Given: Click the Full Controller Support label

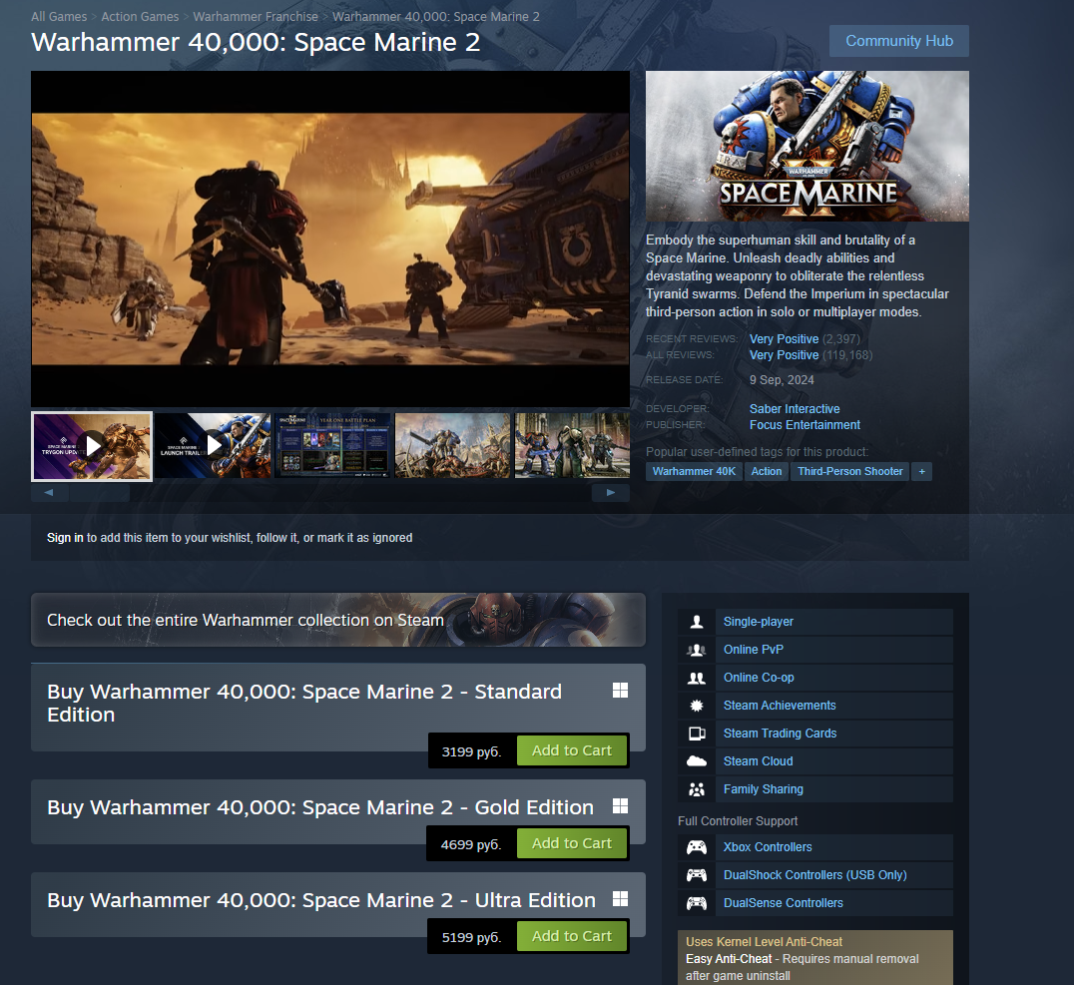Looking at the screenshot, I should coord(738,820).
